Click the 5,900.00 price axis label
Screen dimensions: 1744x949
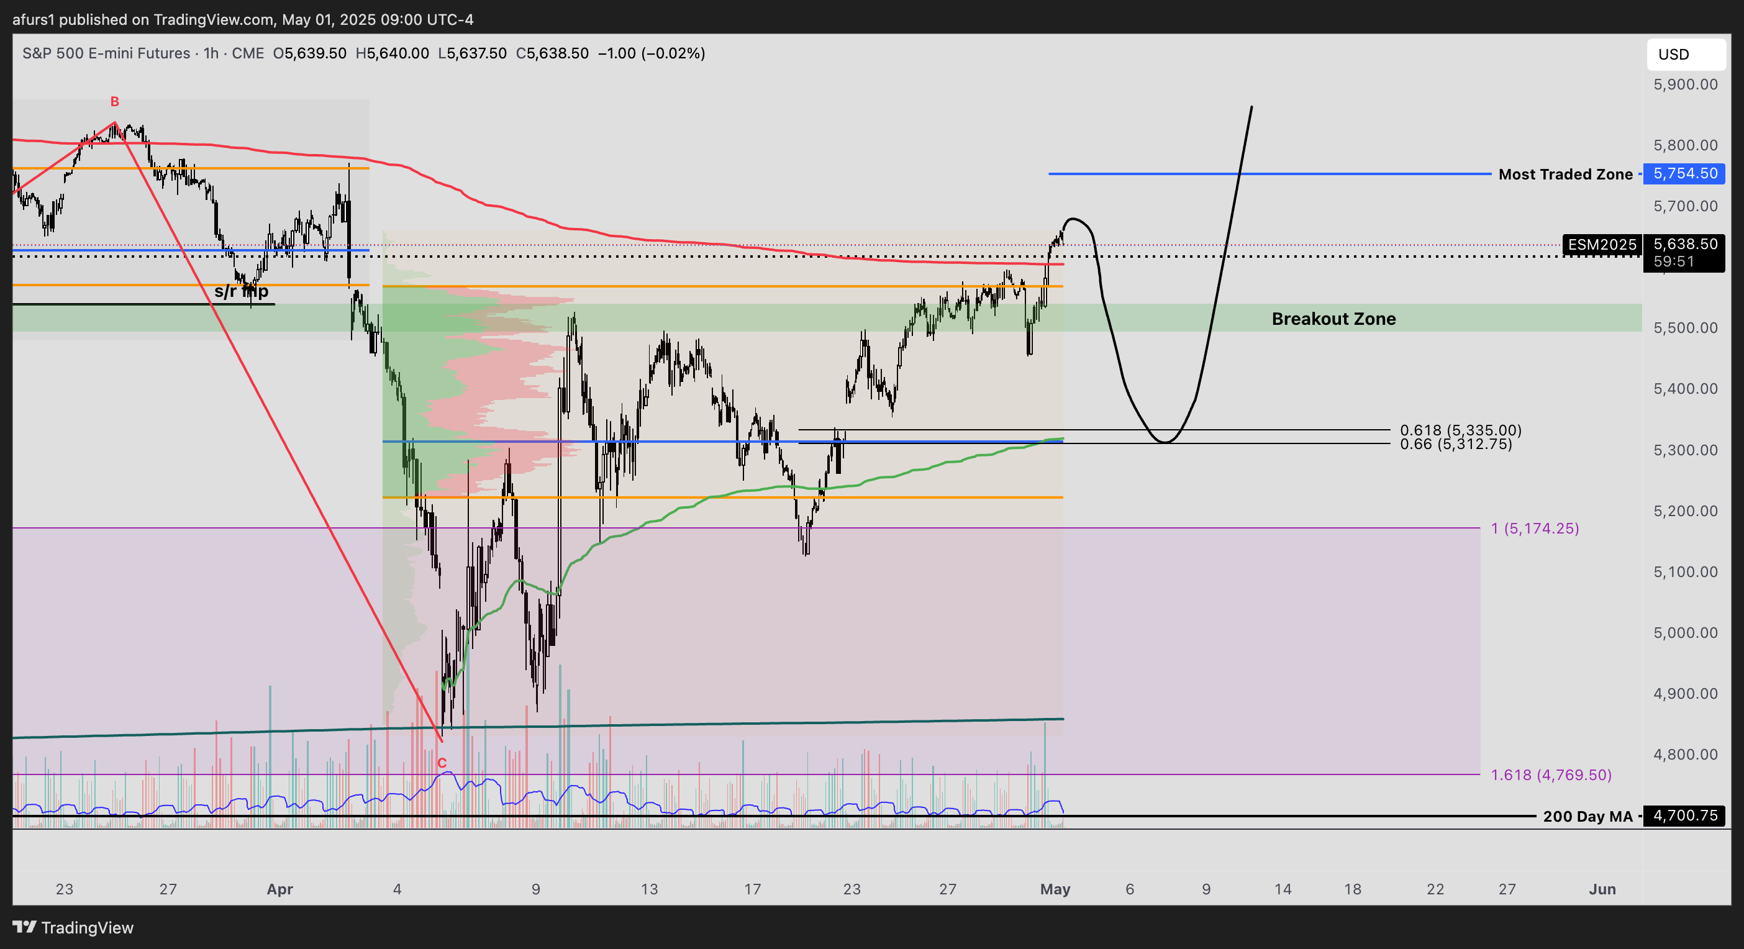point(1685,84)
